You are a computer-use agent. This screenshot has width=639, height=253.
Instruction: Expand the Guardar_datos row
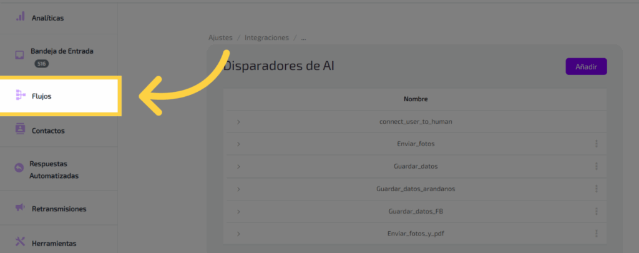pyautogui.click(x=238, y=166)
